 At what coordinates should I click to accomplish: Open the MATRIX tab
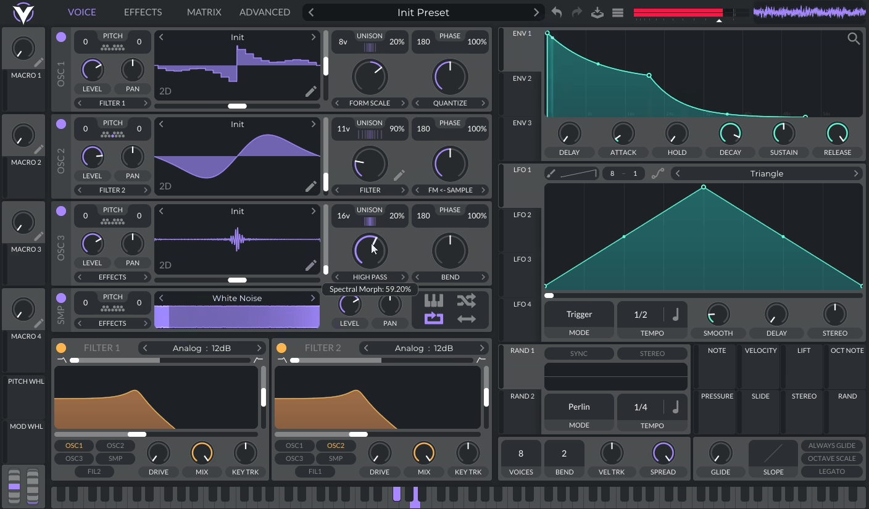204,12
